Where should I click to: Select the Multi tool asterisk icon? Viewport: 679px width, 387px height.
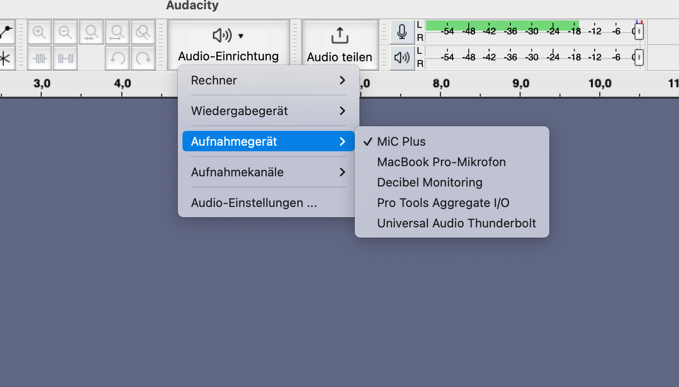tap(6, 58)
